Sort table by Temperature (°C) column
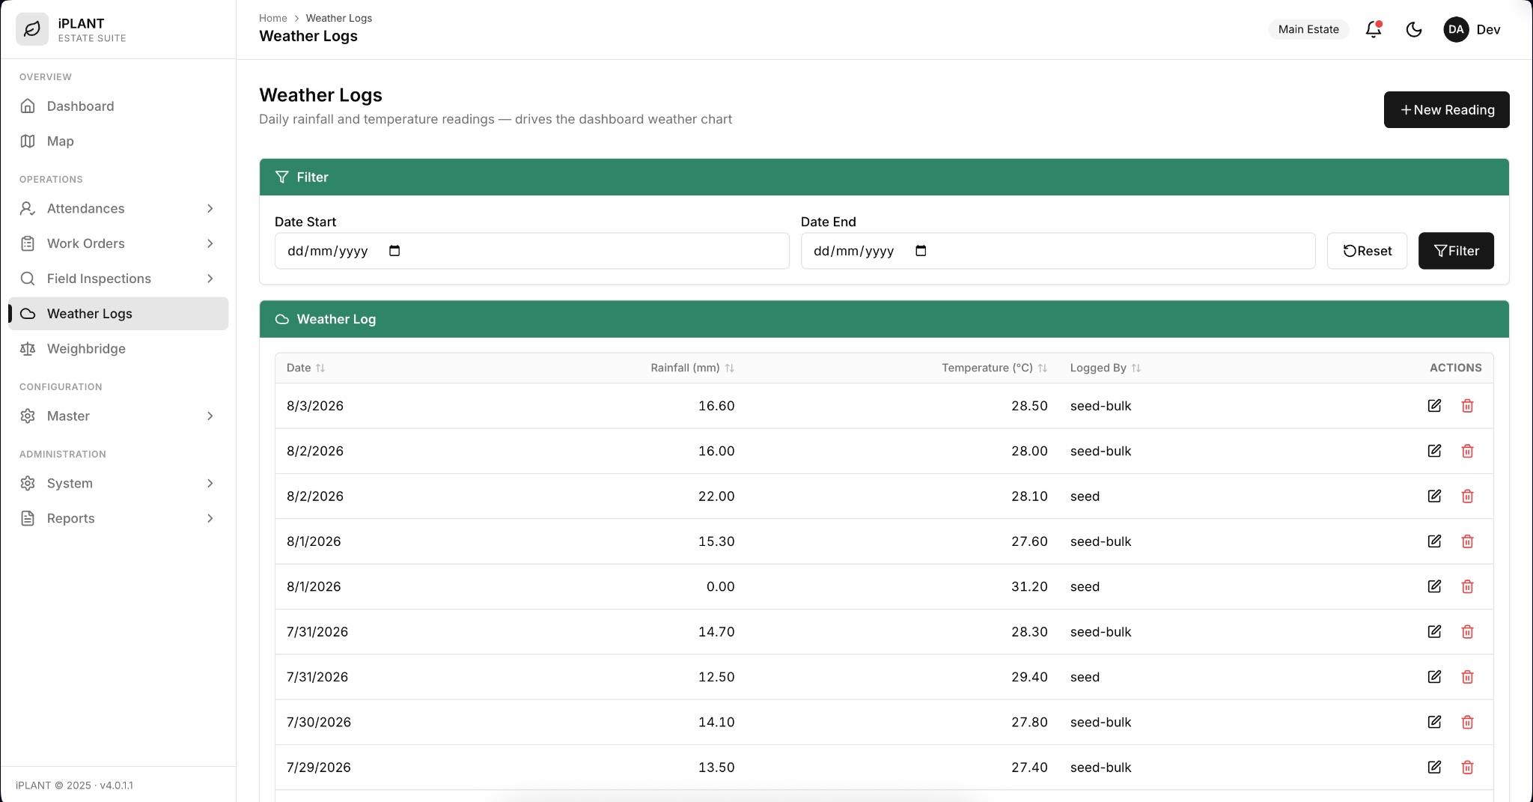1533x802 pixels. point(994,368)
